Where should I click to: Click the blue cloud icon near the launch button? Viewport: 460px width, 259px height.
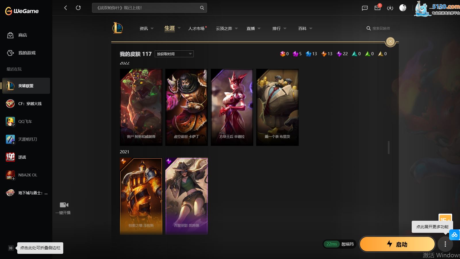(455, 235)
